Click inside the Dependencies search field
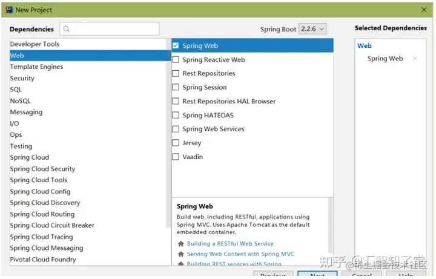Image resolution: width=436 pixels, height=279 pixels. pos(109,29)
